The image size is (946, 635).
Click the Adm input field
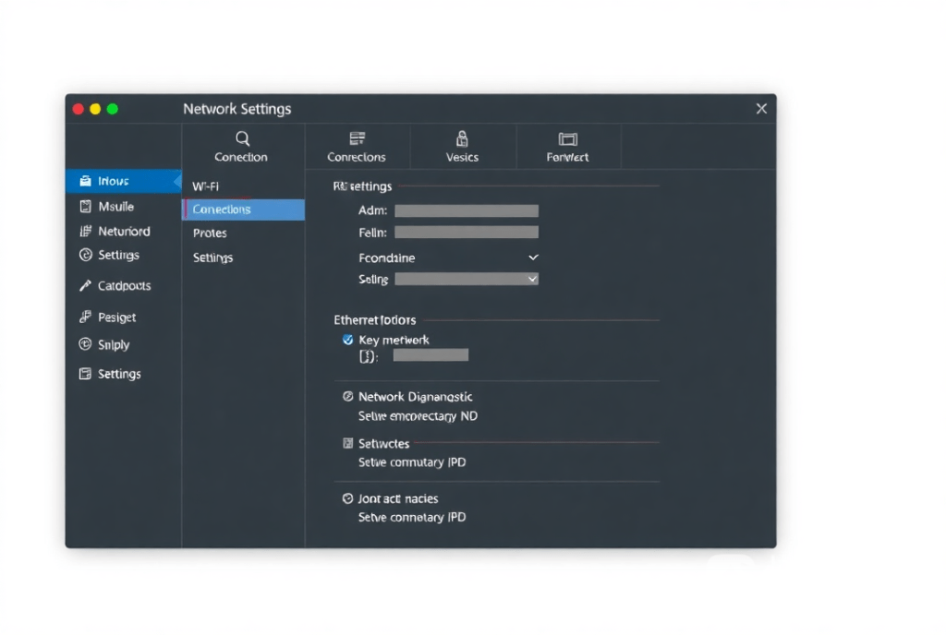pyautogui.click(x=467, y=210)
